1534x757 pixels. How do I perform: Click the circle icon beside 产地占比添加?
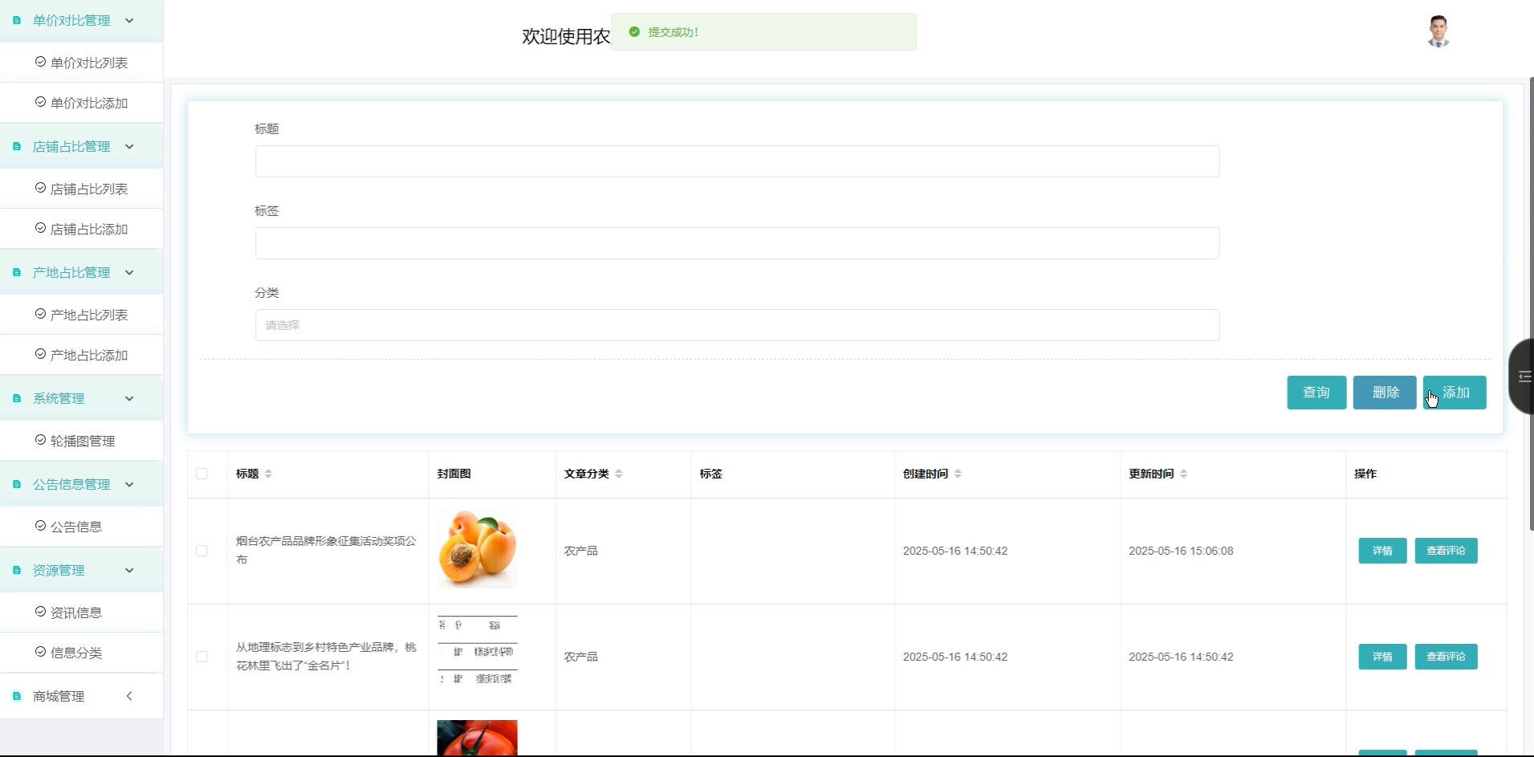tap(40, 354)
